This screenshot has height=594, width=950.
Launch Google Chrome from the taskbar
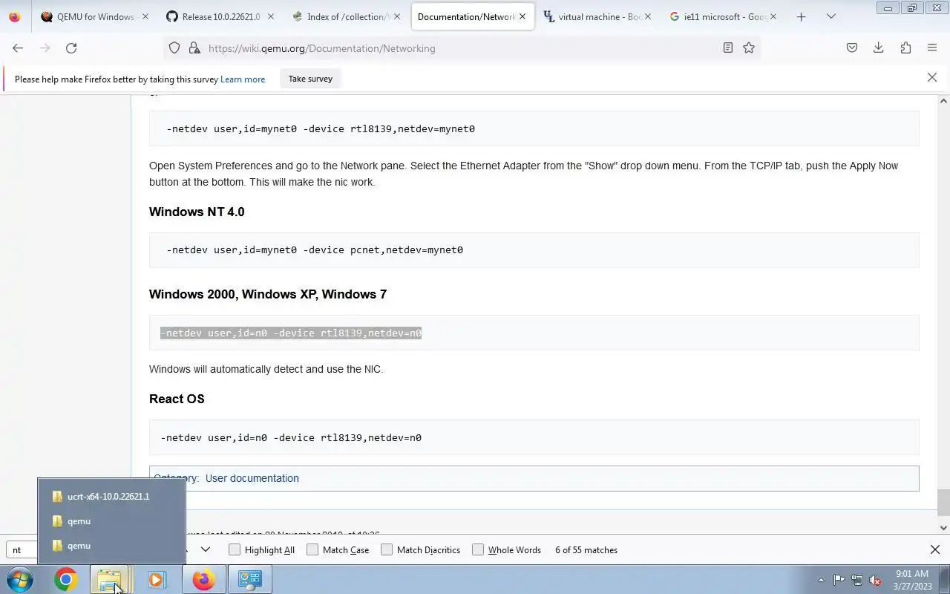coord(65,579)
